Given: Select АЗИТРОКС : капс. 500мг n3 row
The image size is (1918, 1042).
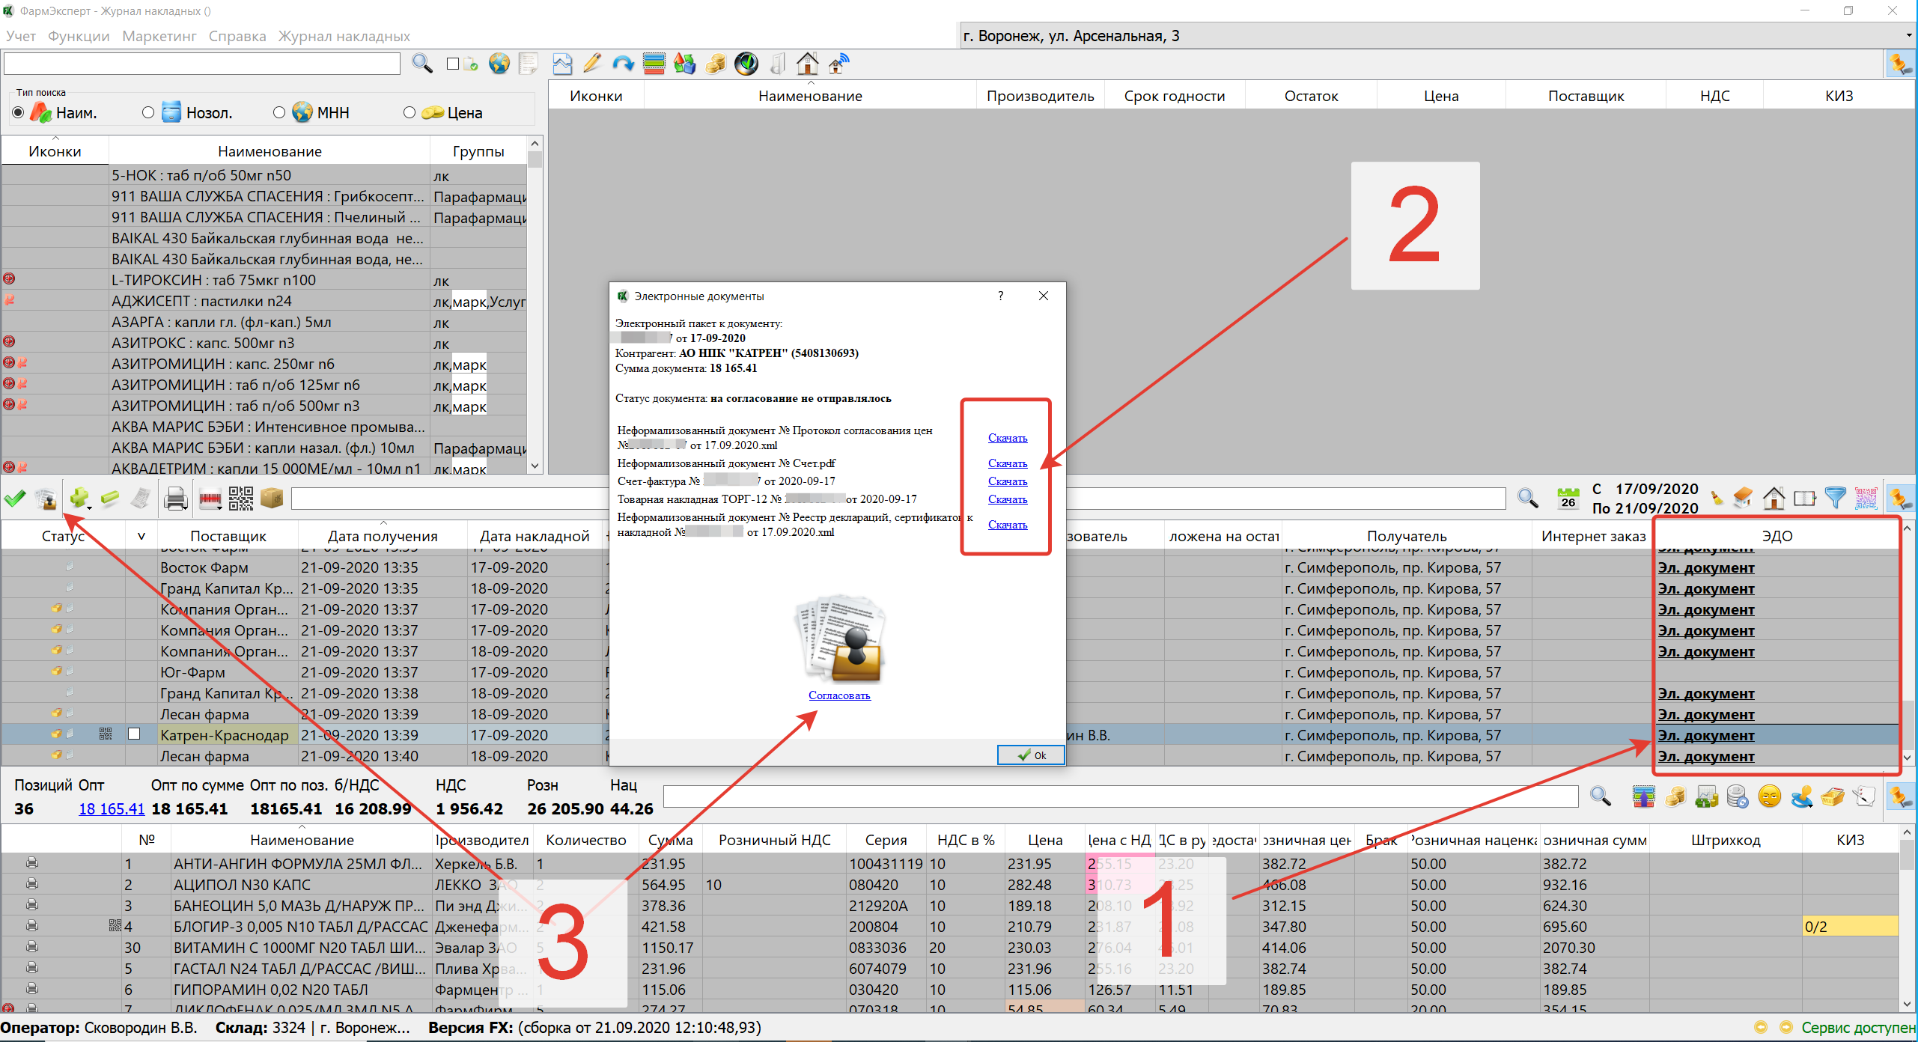Looking at the screenshot, I should (264, 343).
